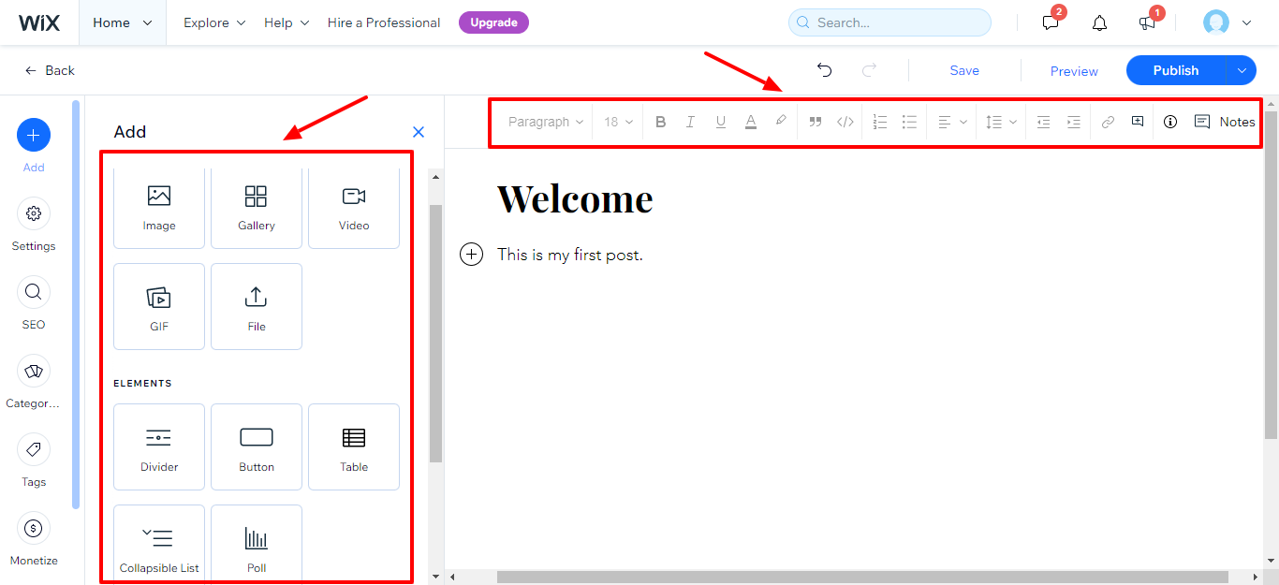Viewport: 1279px width, 585px height.
Task: Open the Paragraph style dropdown
Action: coord(546,122)
